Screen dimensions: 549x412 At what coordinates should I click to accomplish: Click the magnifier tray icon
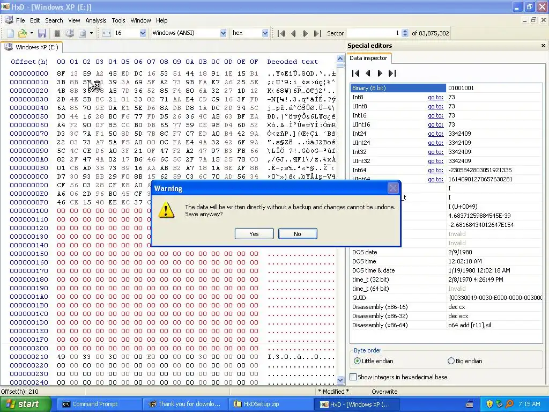510,404
